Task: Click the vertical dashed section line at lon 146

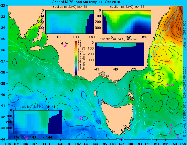Action: click(x=113, y=92)
